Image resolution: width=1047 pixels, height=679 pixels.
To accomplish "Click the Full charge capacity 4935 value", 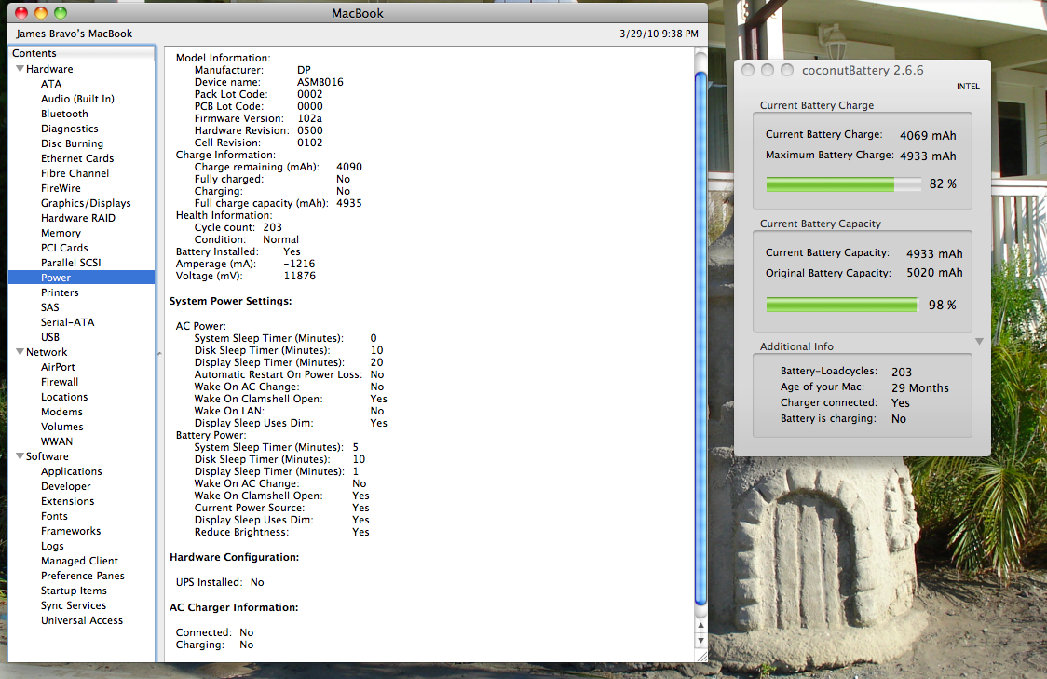I will [349, 203].
